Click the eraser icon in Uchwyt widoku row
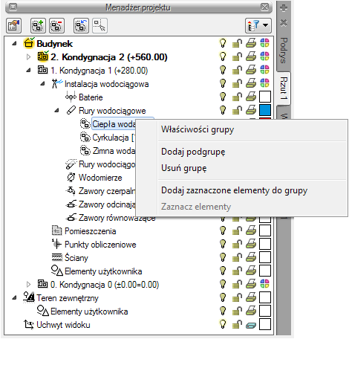349x368 pixels. [x=251, y=325]
